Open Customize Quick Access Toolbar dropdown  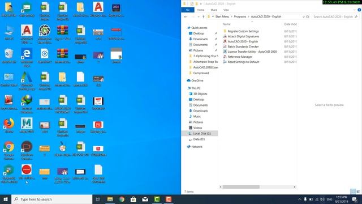[201, 4]
